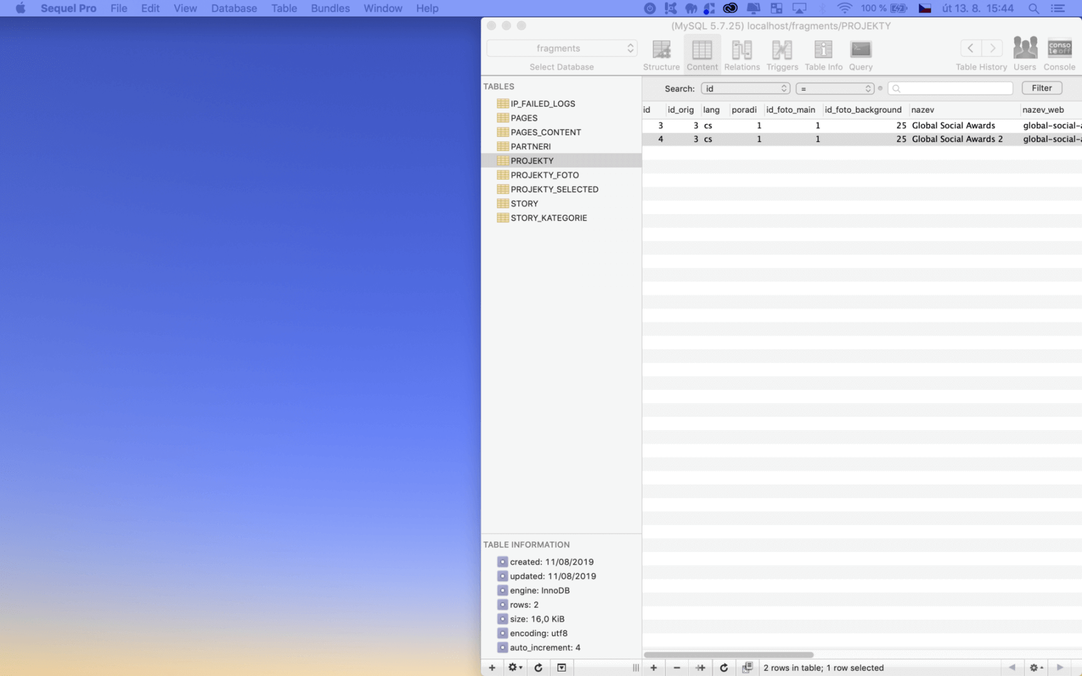Go back in table history
1082x676 pixels.
(971, 48)
